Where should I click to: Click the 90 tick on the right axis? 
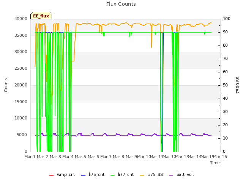(225, 32)
